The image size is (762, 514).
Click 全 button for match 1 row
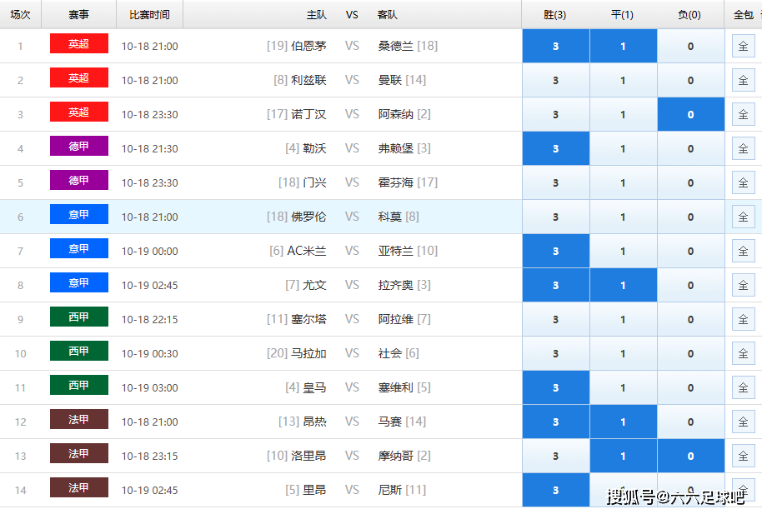743,46
